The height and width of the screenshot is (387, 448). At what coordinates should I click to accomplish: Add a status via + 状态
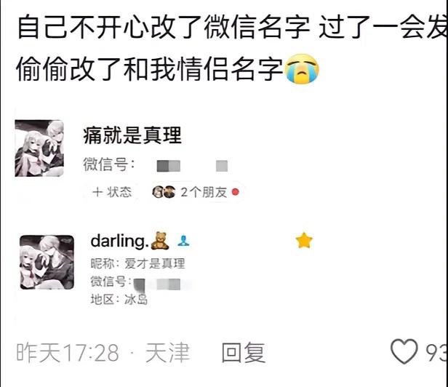click(x=112, y=192)
